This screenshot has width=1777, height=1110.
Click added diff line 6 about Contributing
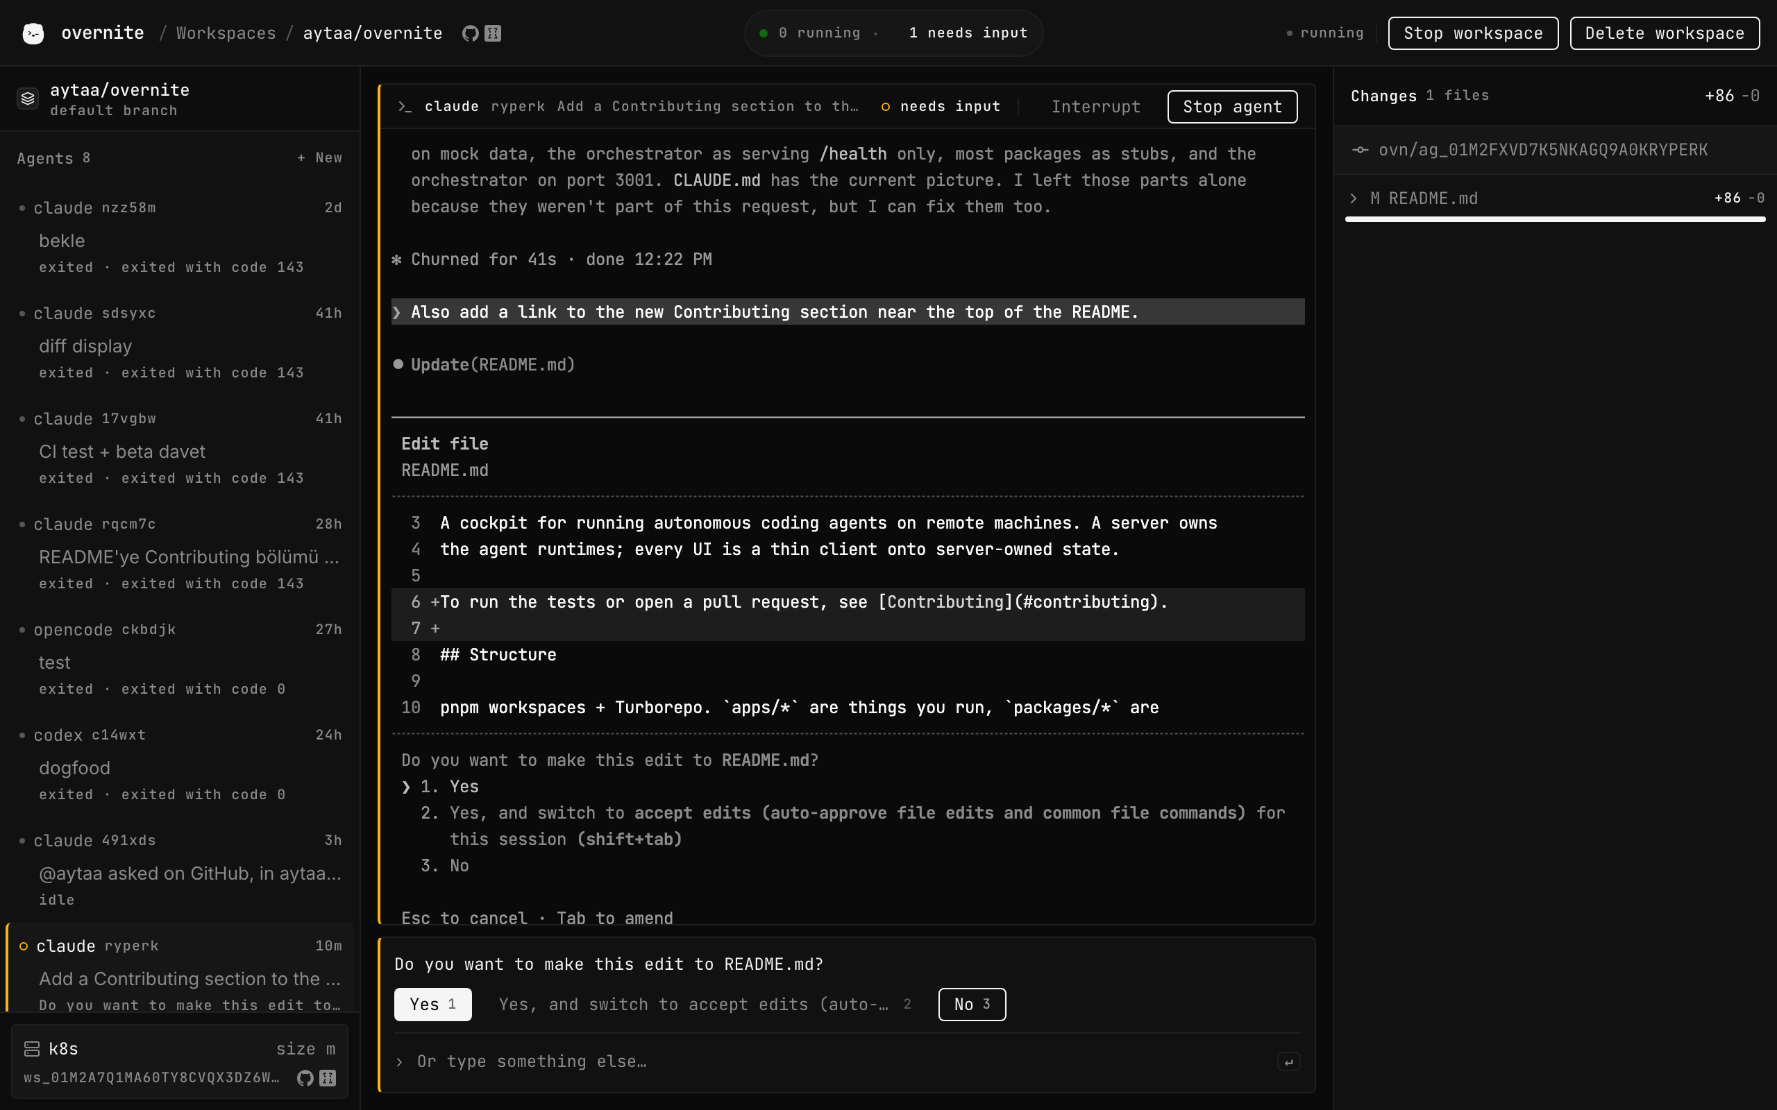(848, 602)
